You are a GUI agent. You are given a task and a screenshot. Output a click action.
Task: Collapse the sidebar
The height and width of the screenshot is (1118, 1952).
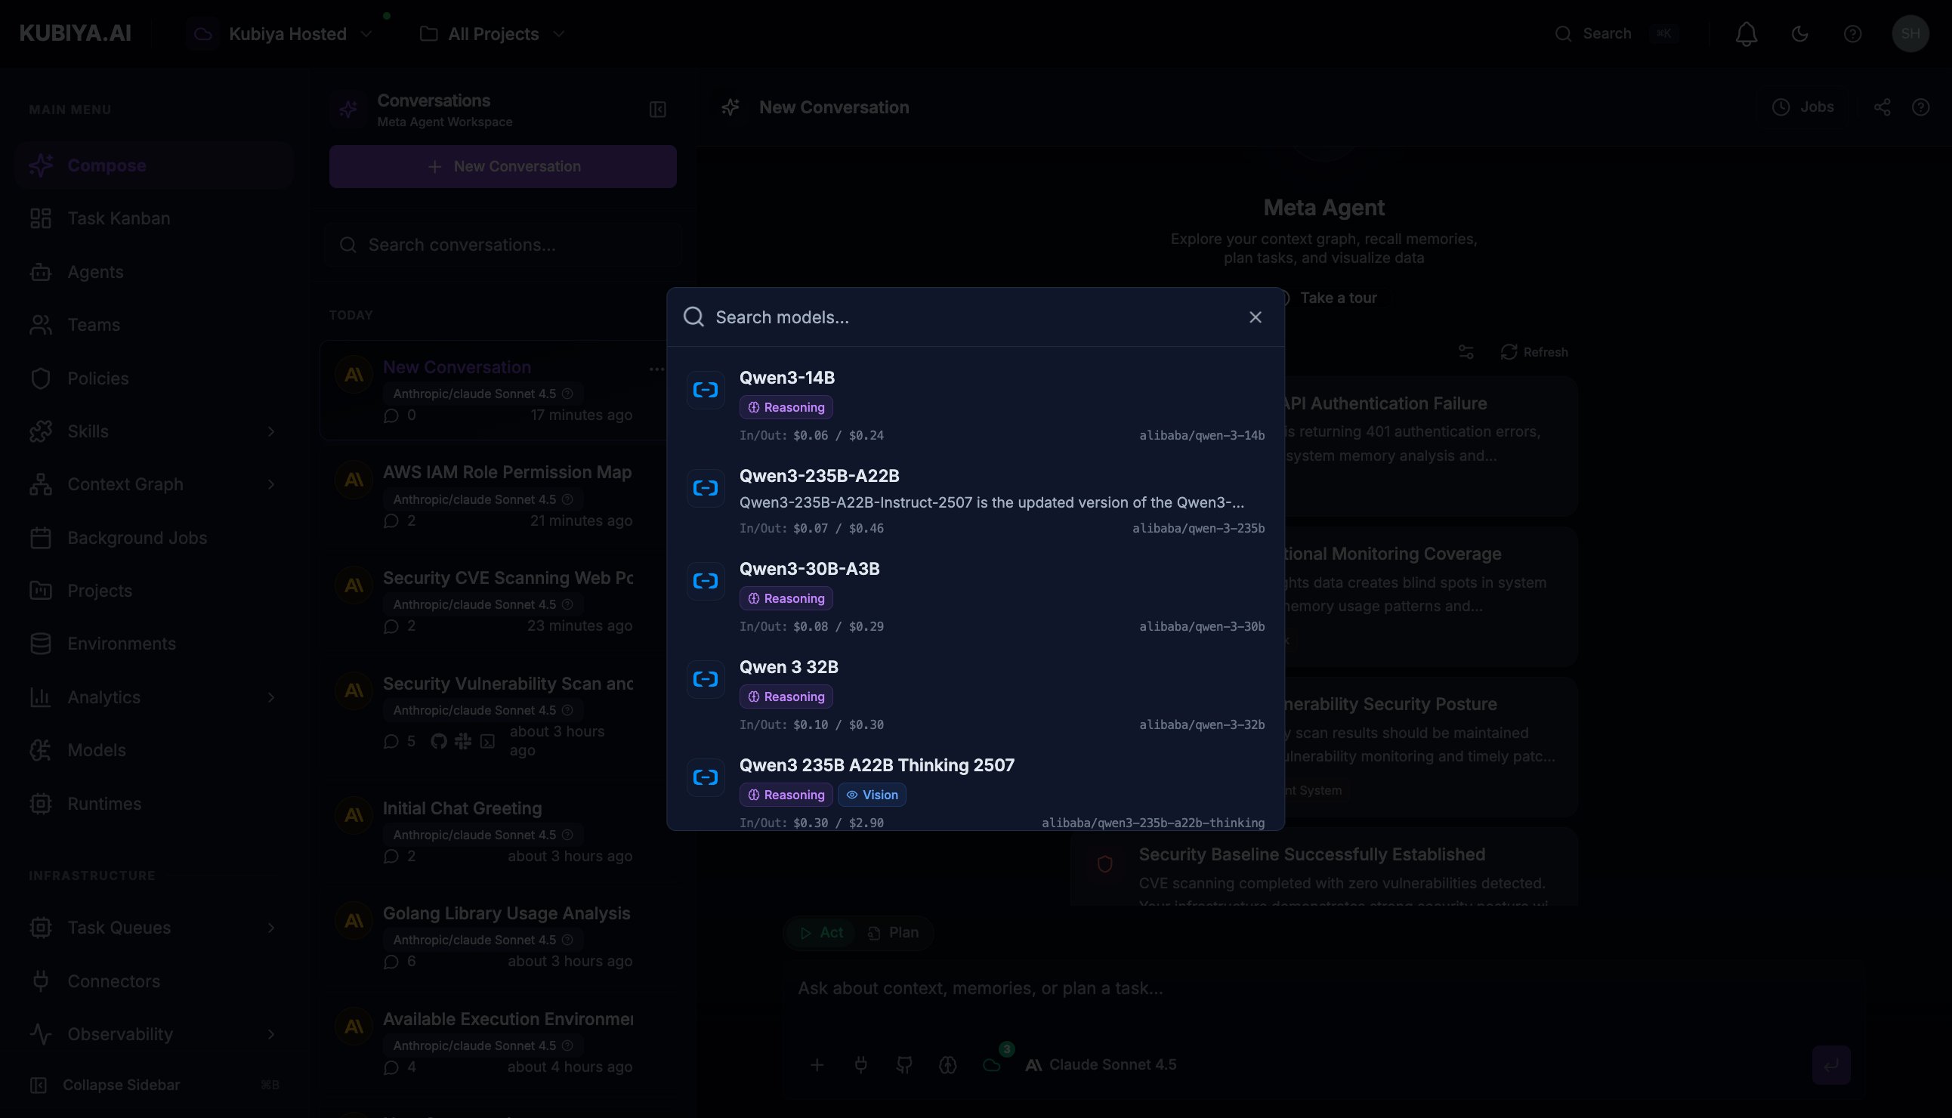pyautogui.click(x=153, y=1085)
